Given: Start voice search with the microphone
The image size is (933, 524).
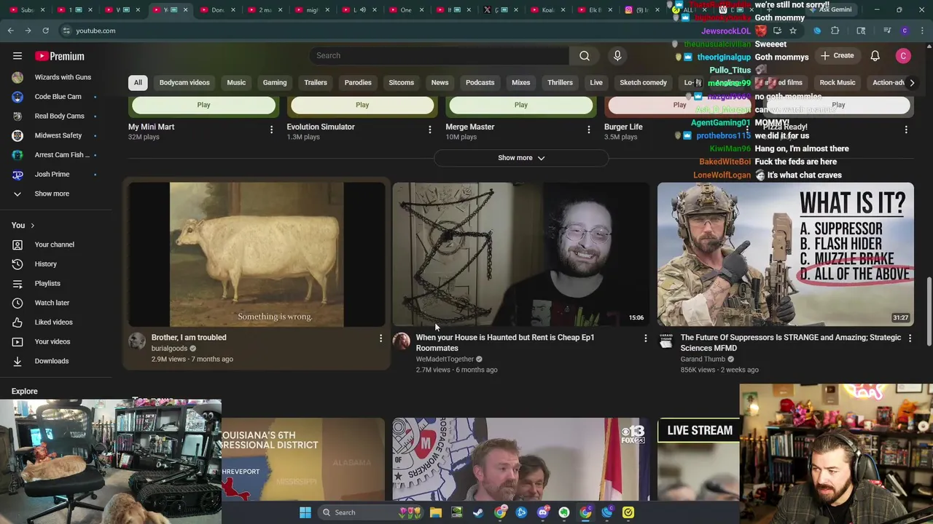Looking at the screenshot, I should (x=617, y=55).
